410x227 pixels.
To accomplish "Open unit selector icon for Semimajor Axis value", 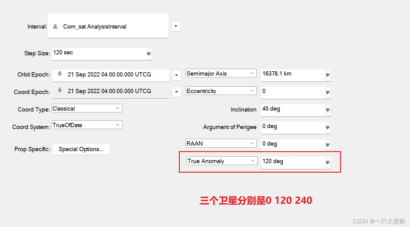I will pos(328,75).
